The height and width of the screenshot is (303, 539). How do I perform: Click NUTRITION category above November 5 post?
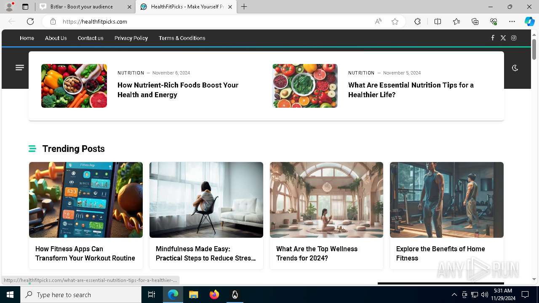tap(361, 73)
